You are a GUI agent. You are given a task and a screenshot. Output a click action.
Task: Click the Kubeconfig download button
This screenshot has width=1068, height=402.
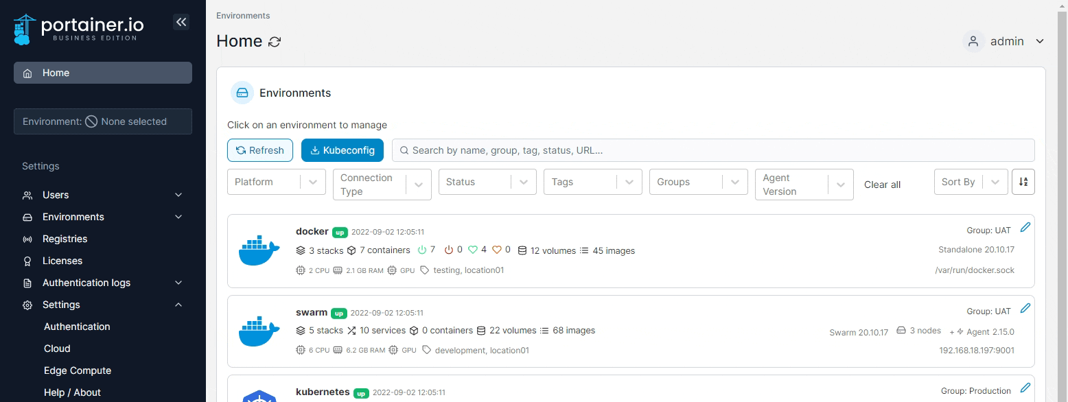pyautogui.click(x=343, y=150)
